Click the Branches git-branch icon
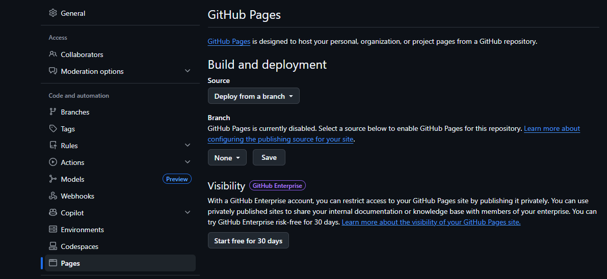This screenshot has width=607, height=279. [x=52, y=112]
